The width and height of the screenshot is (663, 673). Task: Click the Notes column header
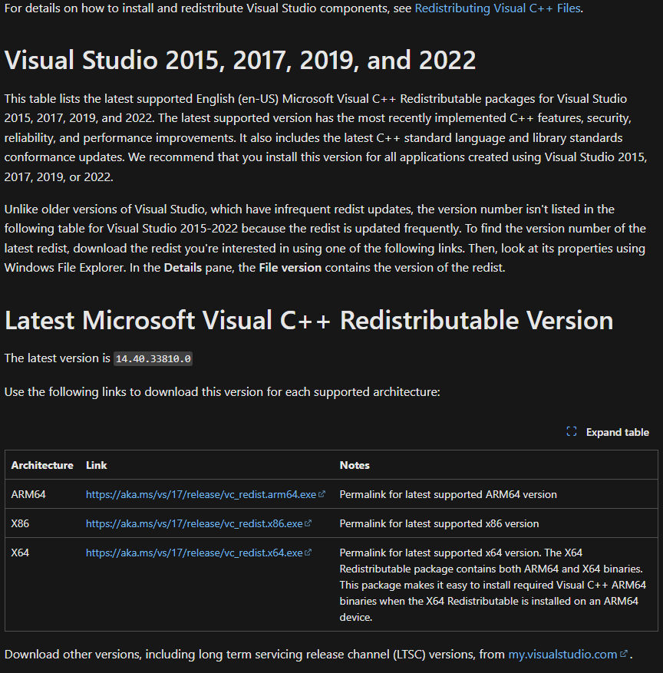pos(355,465)
